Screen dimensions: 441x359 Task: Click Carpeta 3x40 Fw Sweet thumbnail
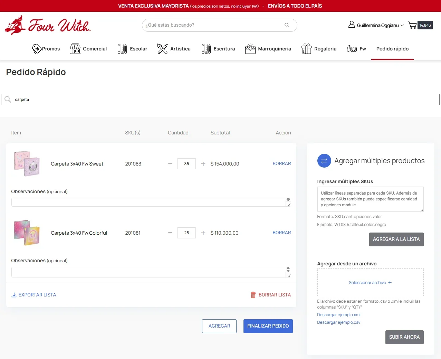tap(27, 163)
